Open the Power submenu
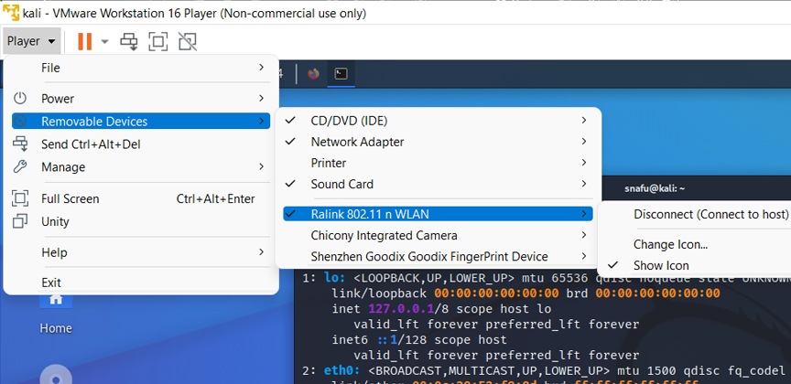791x384 pixels. [x=141, y=98]
